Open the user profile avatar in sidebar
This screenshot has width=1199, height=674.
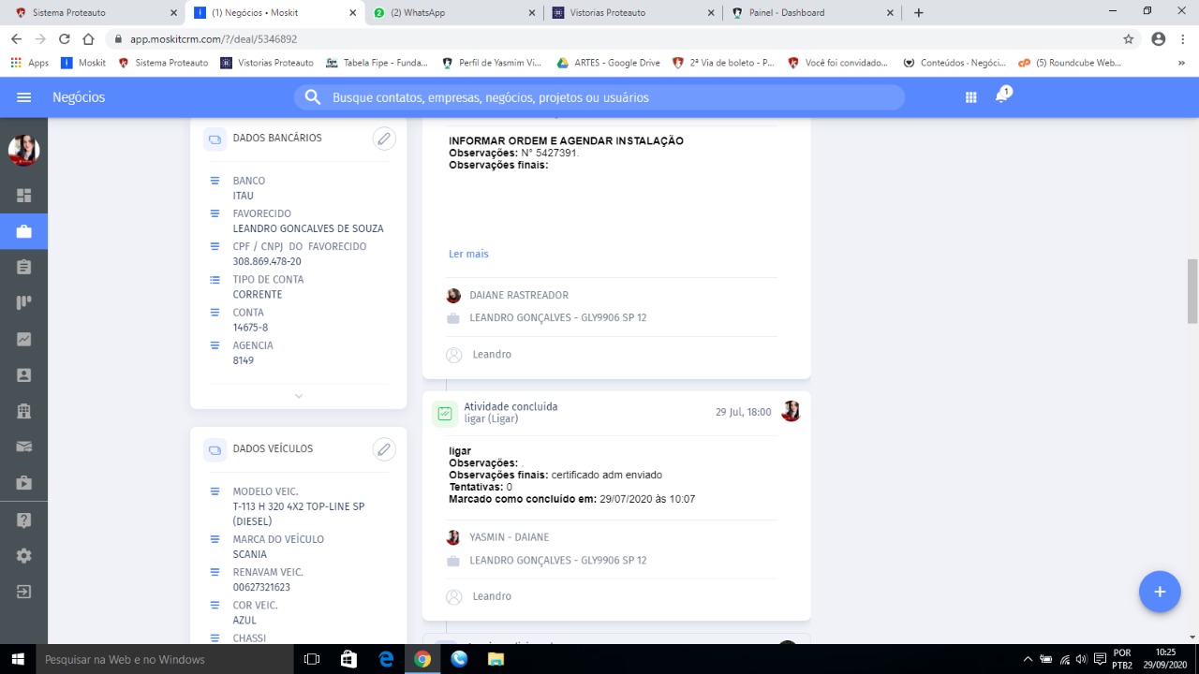tap(23, 150)
